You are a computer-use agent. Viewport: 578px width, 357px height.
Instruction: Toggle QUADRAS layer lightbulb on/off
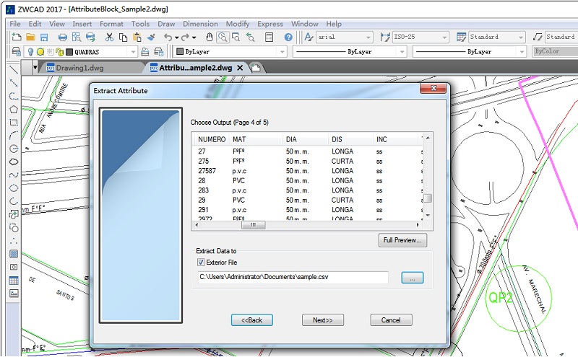click(x=31, y=52)
